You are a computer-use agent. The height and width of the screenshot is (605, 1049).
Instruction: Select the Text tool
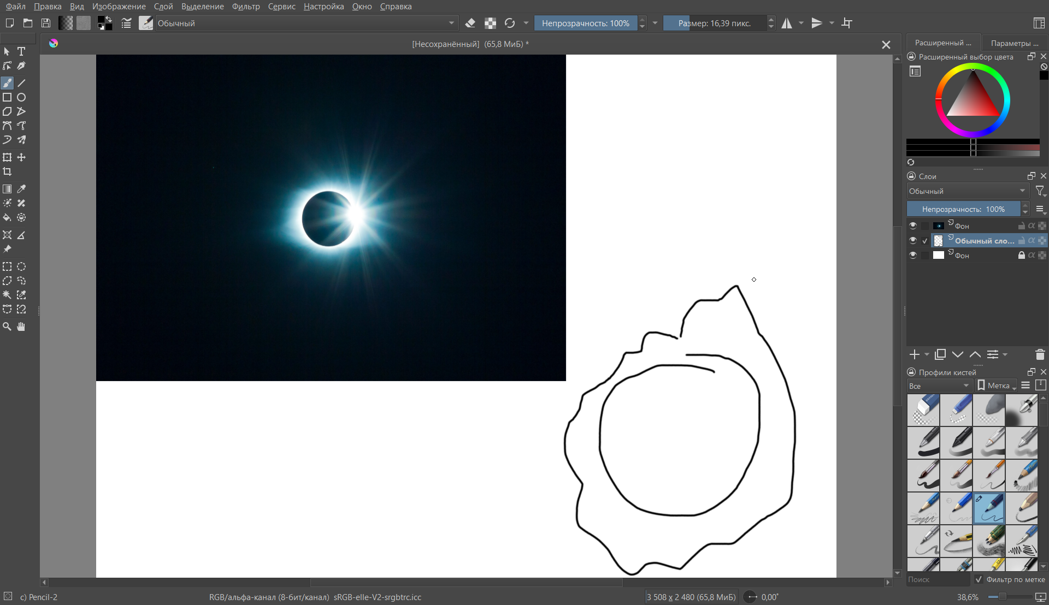pos(21,51)
